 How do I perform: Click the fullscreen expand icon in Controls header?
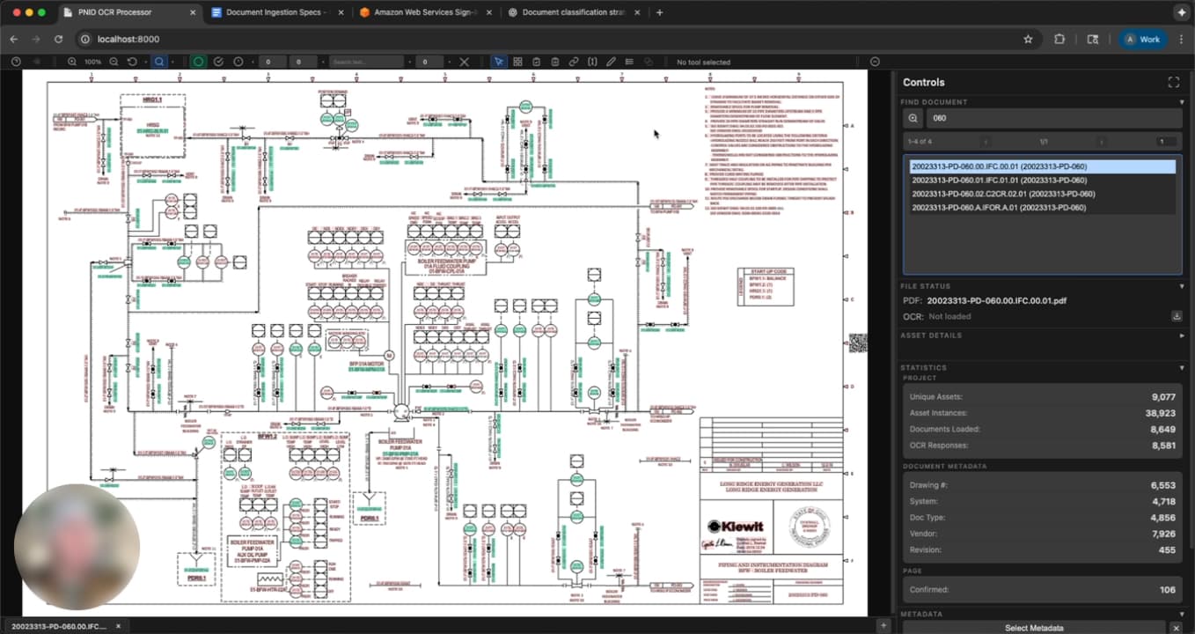point(1173,81)
